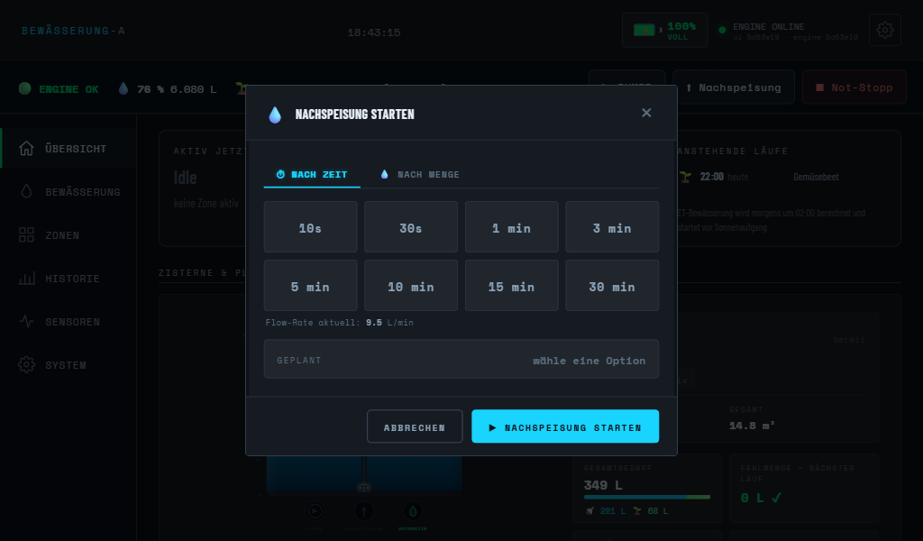Screen dimensions: 923x541
Task: Cancel with the Abbrechen button
Action: [x=415, y=426]
